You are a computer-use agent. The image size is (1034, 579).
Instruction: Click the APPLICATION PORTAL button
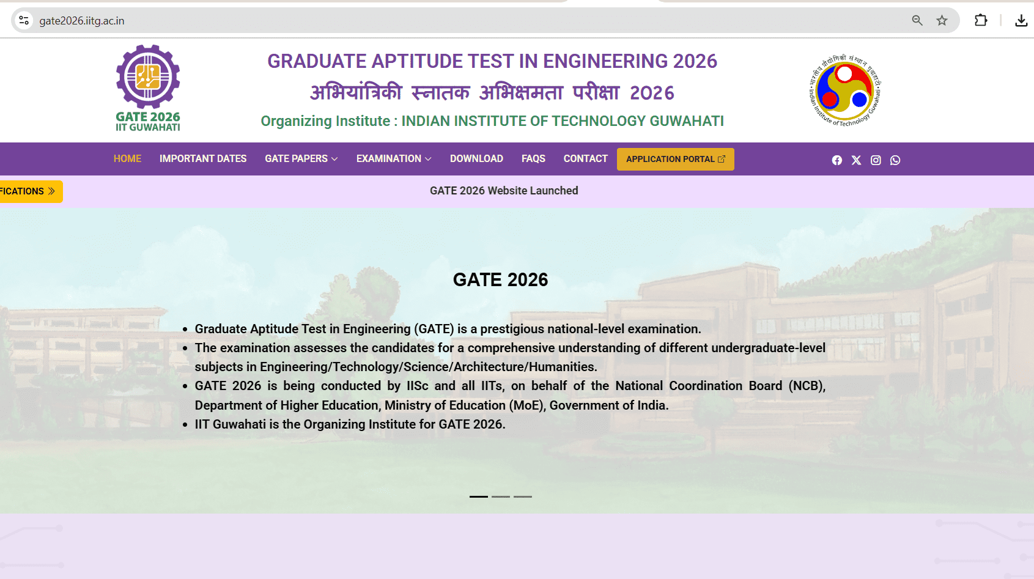tap(675, 159)
